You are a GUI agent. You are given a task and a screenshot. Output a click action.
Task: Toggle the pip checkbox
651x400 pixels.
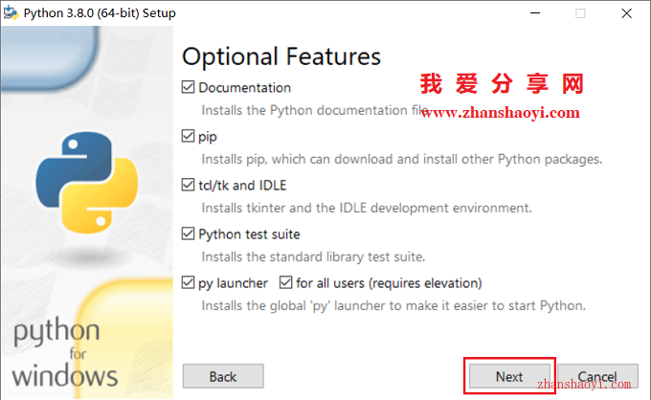(188, 136)
